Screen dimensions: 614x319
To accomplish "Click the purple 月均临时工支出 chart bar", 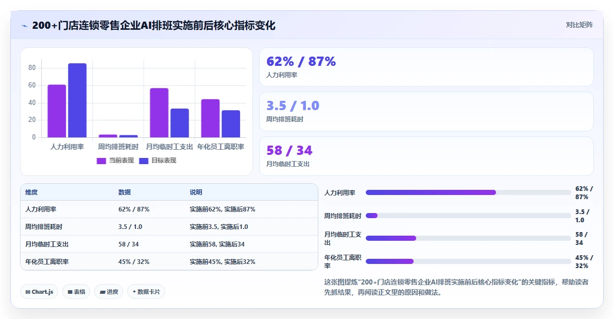I will click(159, 113).
